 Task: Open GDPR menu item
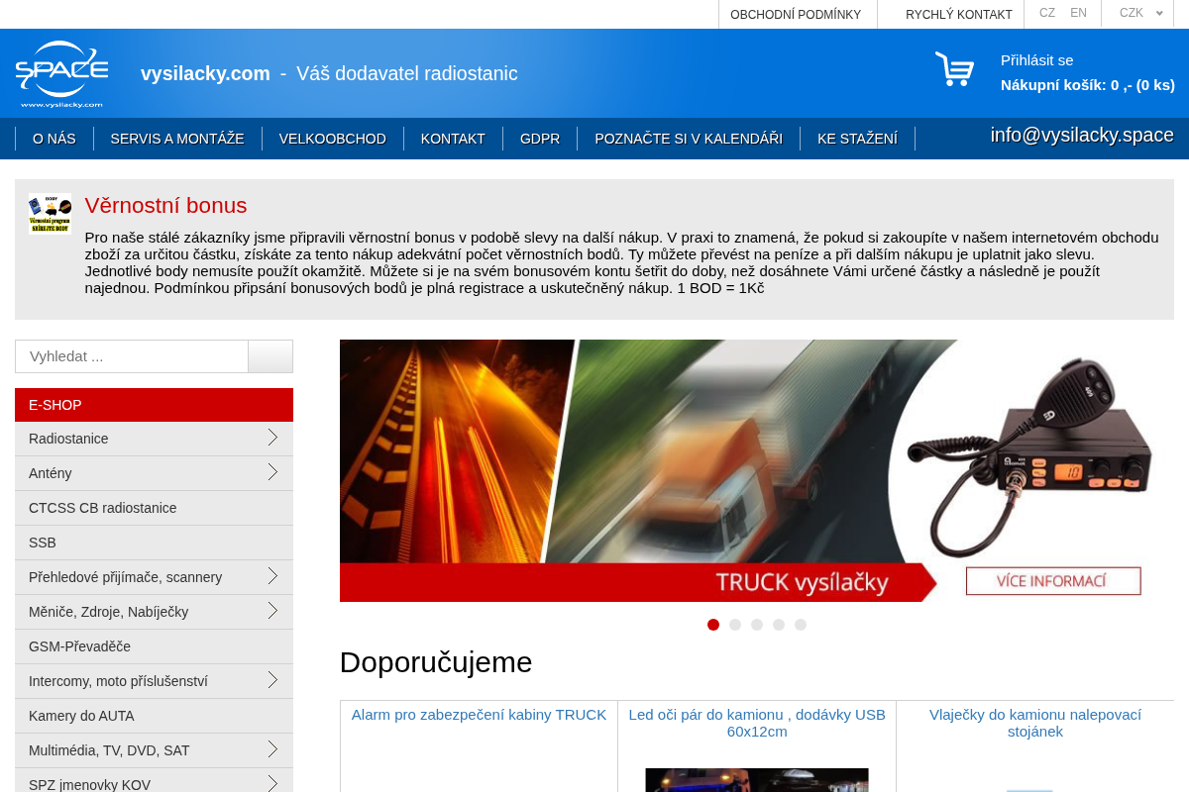point(540,139)
